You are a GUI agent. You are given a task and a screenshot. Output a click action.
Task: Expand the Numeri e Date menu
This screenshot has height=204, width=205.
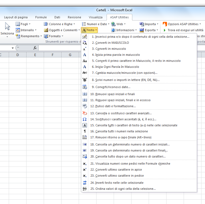pyautogui.click(x=96, y=24)
